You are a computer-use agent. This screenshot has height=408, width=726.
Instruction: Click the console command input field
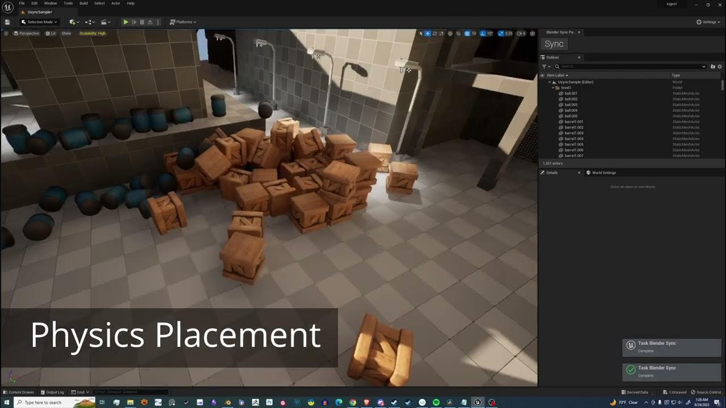point(131,392)
